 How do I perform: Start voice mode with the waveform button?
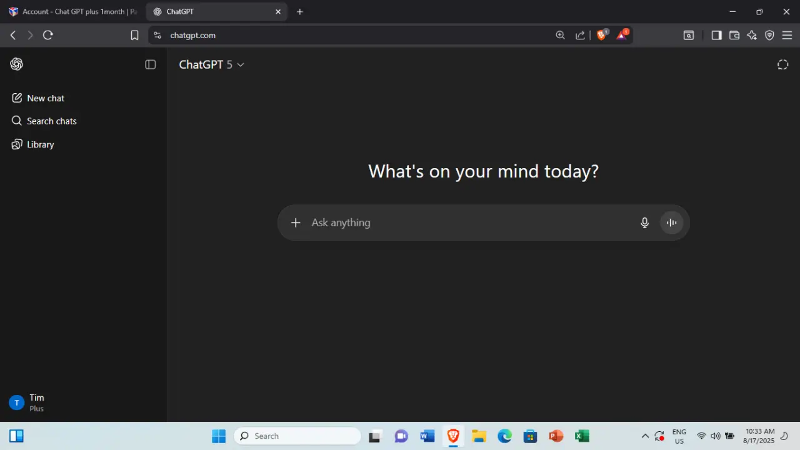tap(672, 222)
